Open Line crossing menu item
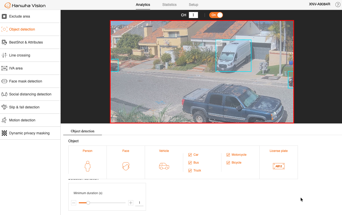 coord(30,55)
